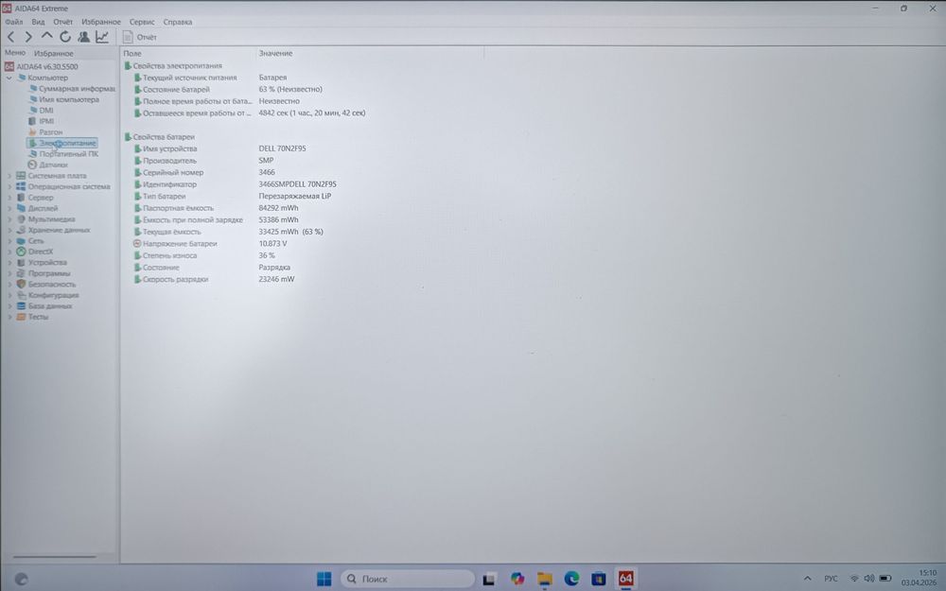Go up one level with Up arrow
Screen dimensions: 946x591
[x=46, y=36]
